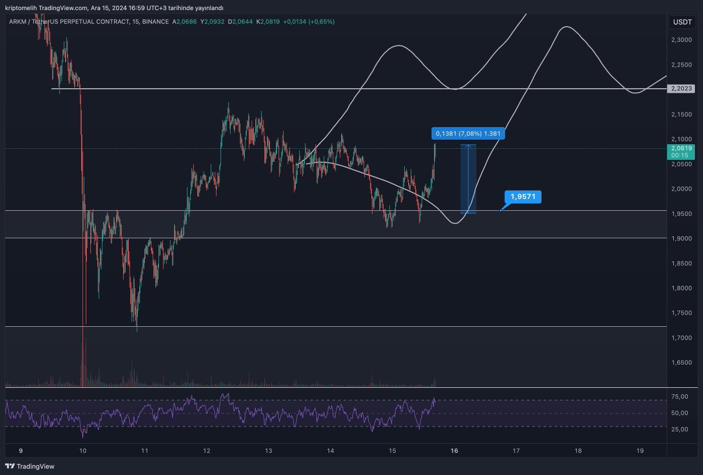Click the 2,0000 price axis label
The width and height of the screenshot is (703, 475).
(x=682, y=189)
